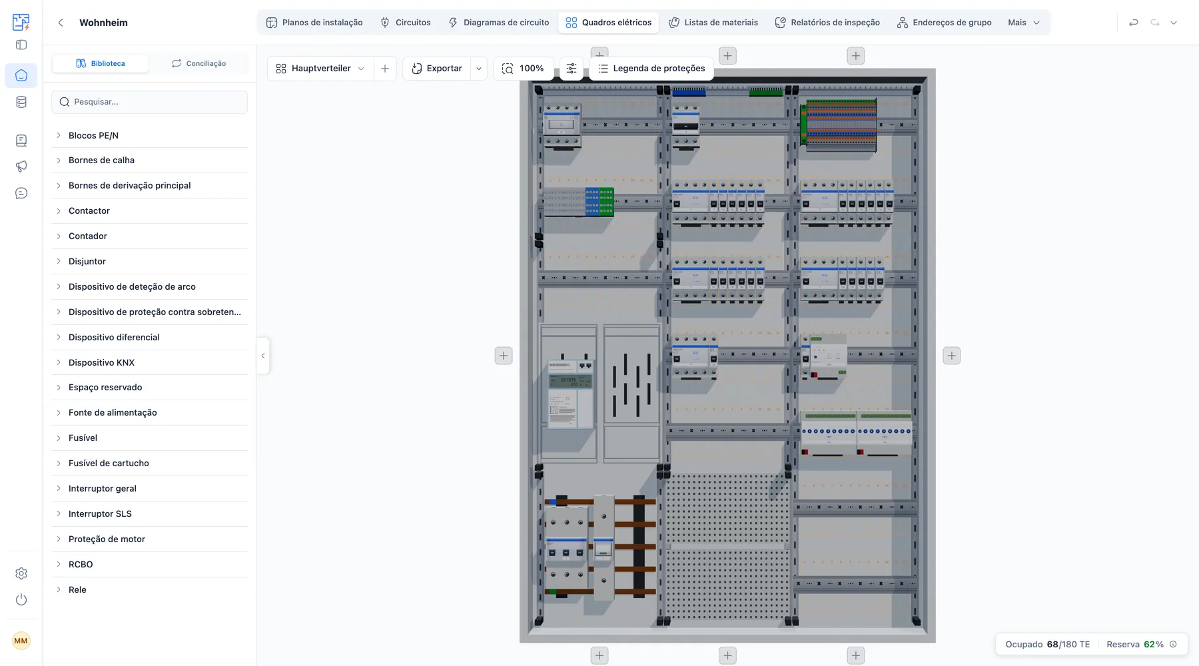
Task: Click the Pesquisar search field
Action: pos(149,102)
